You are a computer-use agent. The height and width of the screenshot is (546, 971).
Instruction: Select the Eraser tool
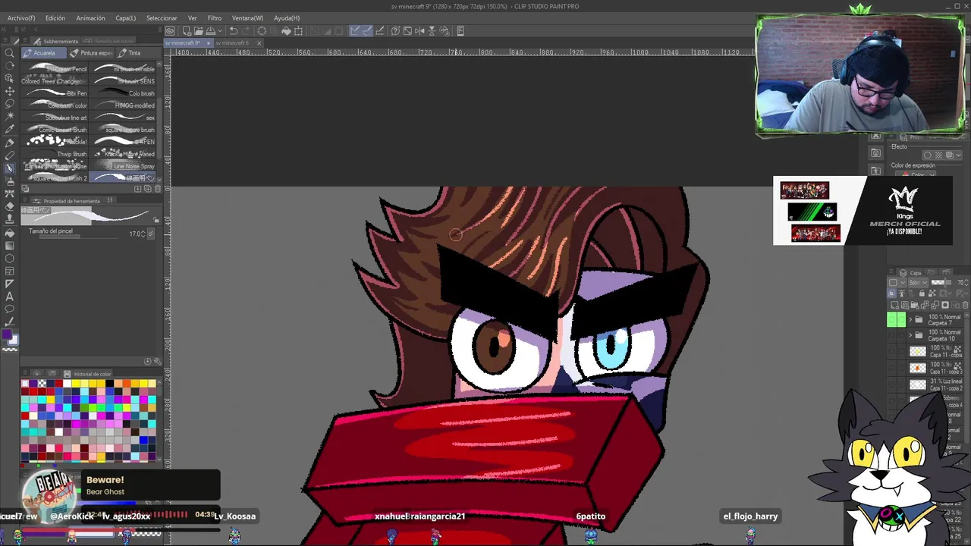[9, 206]
